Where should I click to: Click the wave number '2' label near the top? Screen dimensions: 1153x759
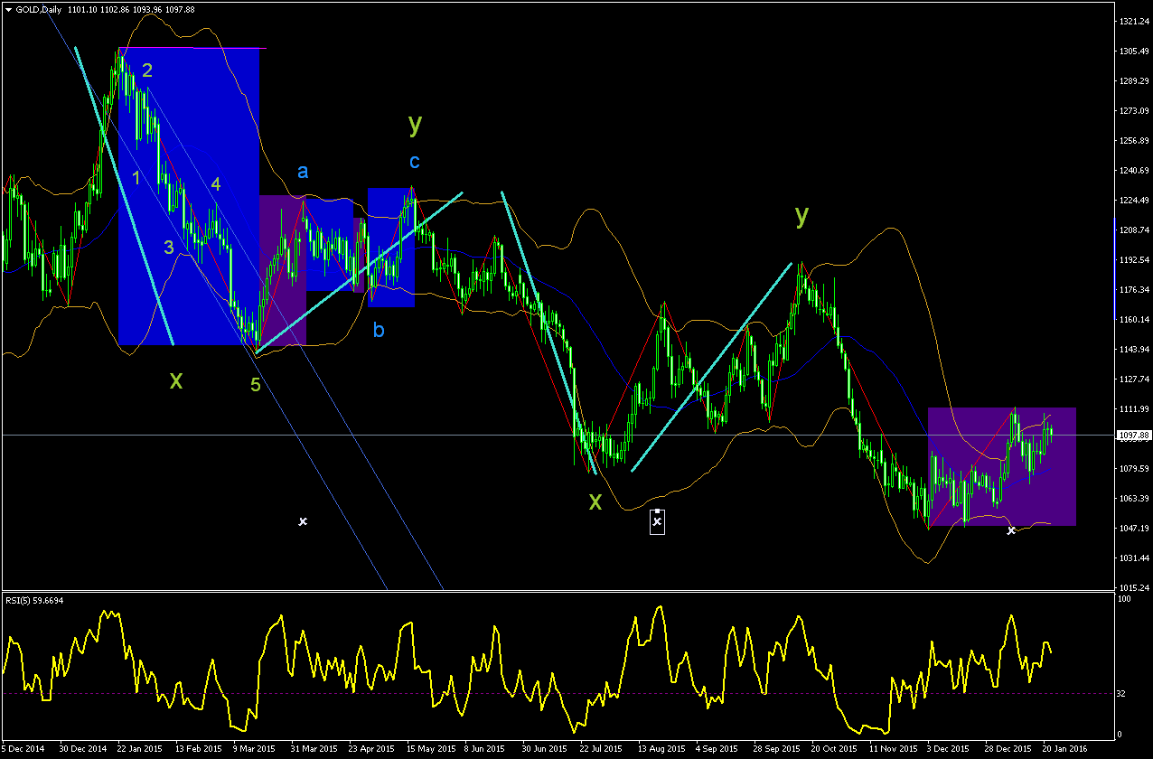tap(147, 70)
